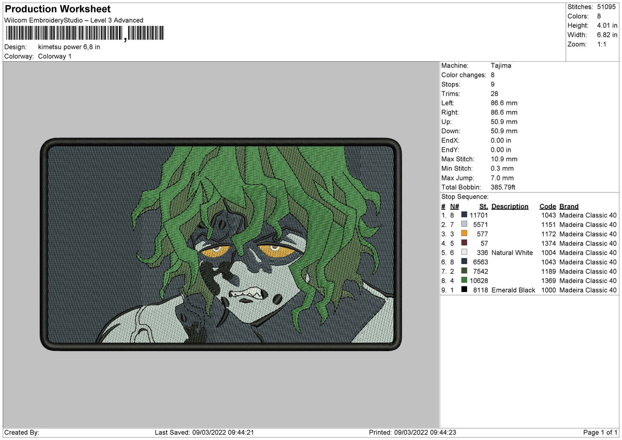This screenshot has height=440, width=622.
Task: Click the Production Worksheet title
Action: point(58,9)
